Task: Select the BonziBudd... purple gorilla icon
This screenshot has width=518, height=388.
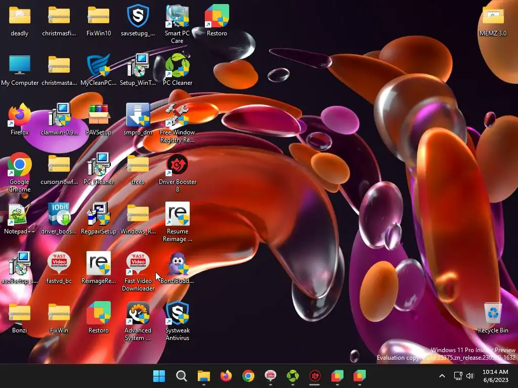Action: (x=178, y=263)
